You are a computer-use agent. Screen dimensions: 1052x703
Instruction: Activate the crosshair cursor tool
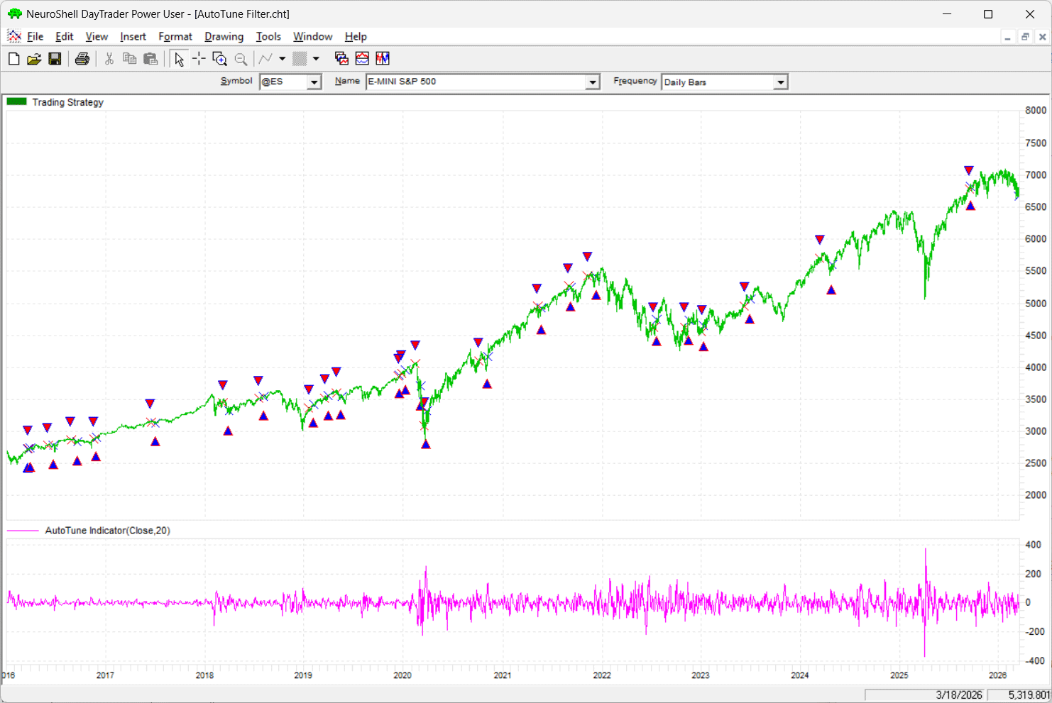tap(199, 58)
